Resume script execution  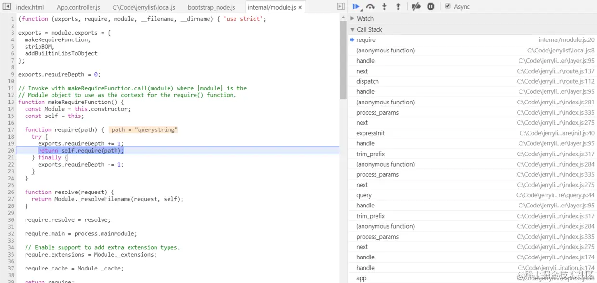pyautogui.click(x=356, y=7)
